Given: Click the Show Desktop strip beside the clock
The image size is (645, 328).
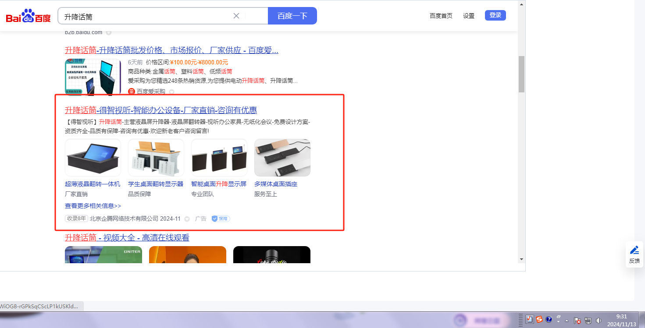Looking at the screenshot, I should [x=642, y=320].
